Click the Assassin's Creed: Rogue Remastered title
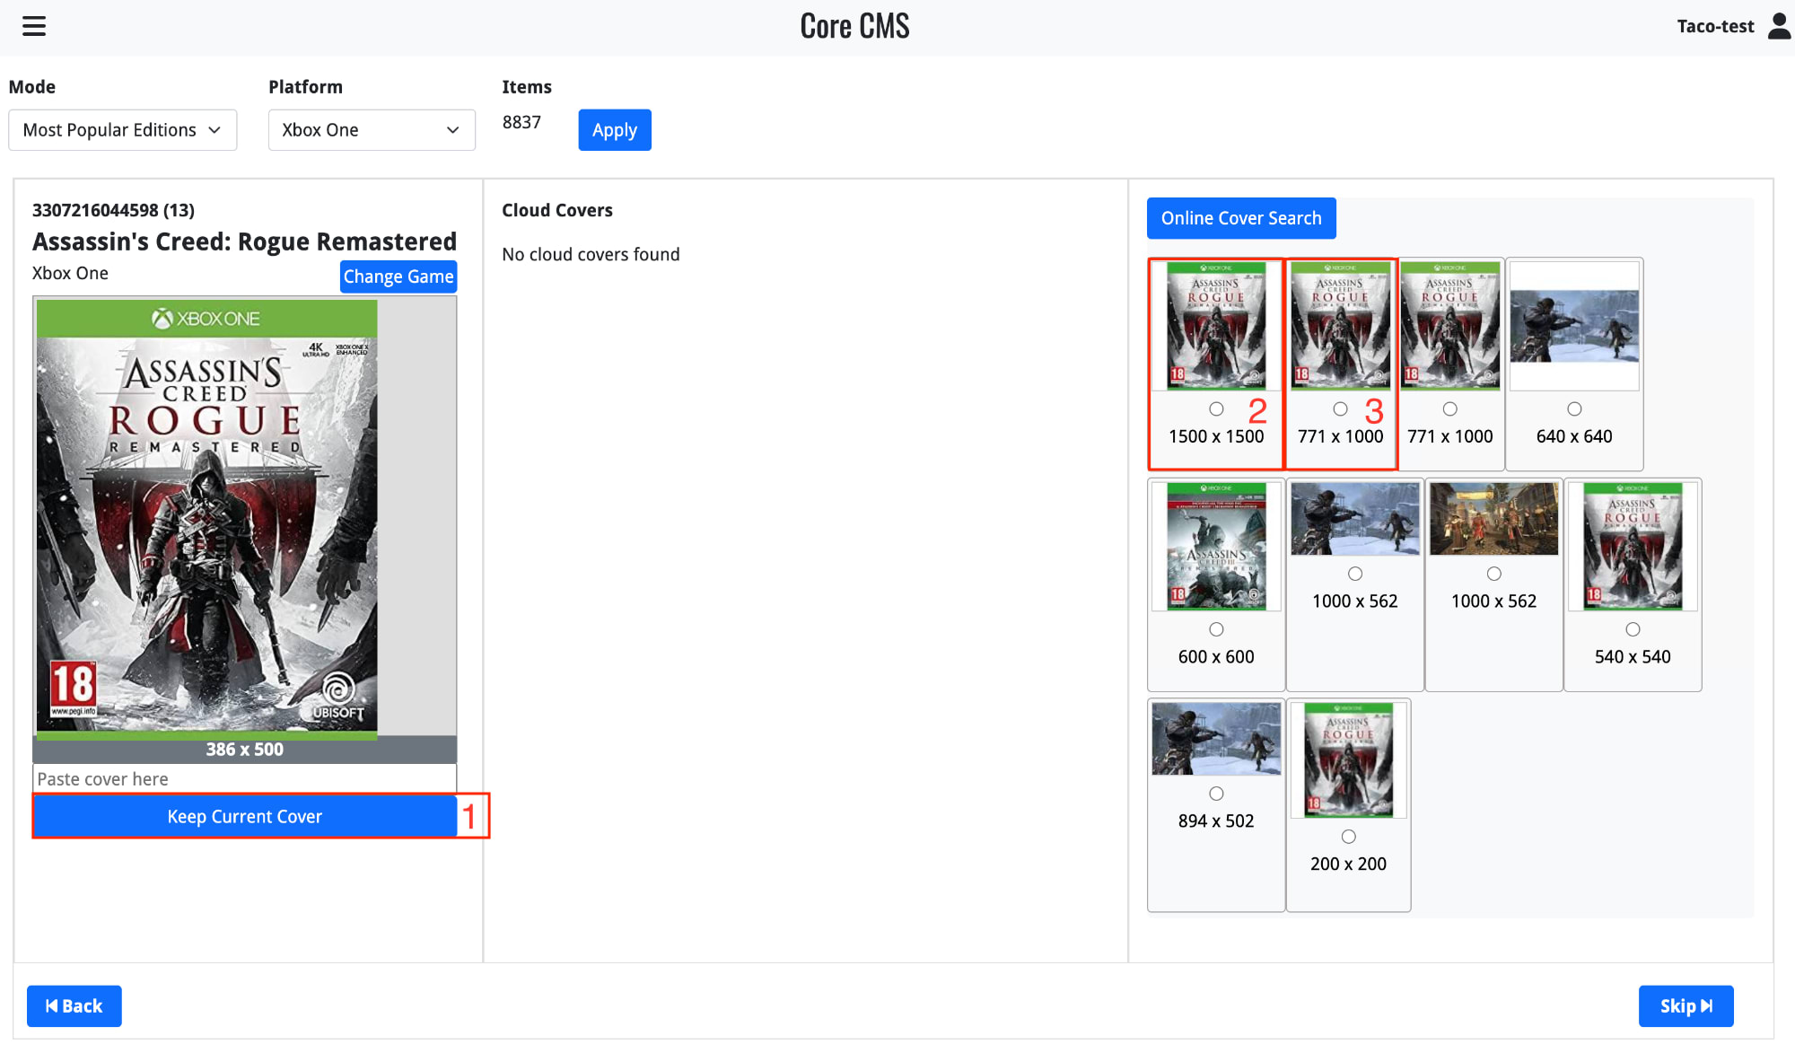 click(244, 241)
